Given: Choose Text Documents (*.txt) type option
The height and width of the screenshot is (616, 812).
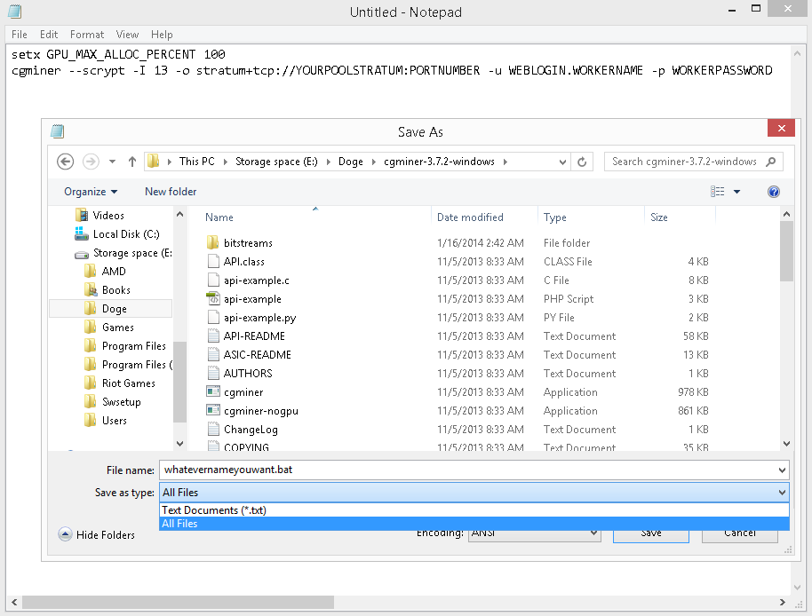Looking at the screenshot, I should [x=214, y=510].
